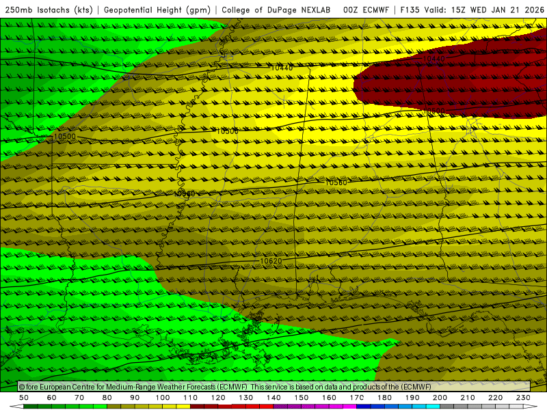Image resolution: width=547 pixels, height=410 pixels.
Task: Click the '80' value on the legend scale
Action: [107, 398]
